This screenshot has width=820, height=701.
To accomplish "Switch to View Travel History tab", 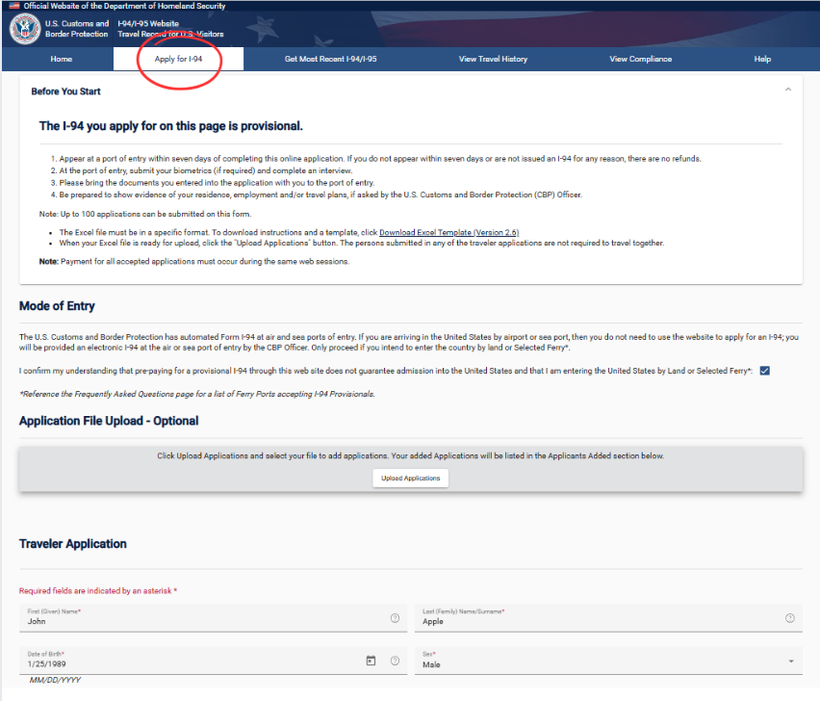I will click(493, 59).
